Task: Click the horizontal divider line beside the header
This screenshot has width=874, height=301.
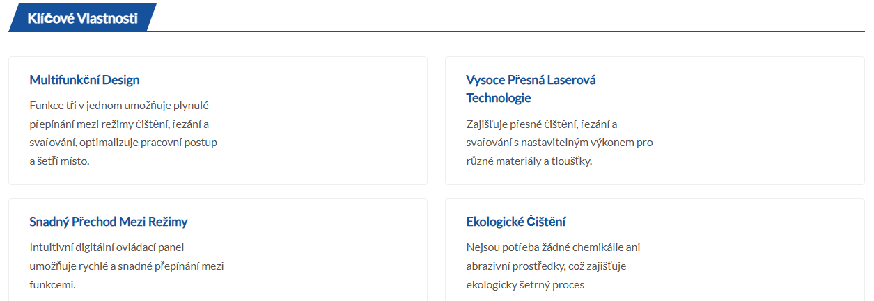Action: point(508,31)
